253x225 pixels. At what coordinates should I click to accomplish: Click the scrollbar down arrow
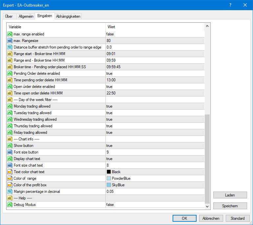click(x=207, y=206)
